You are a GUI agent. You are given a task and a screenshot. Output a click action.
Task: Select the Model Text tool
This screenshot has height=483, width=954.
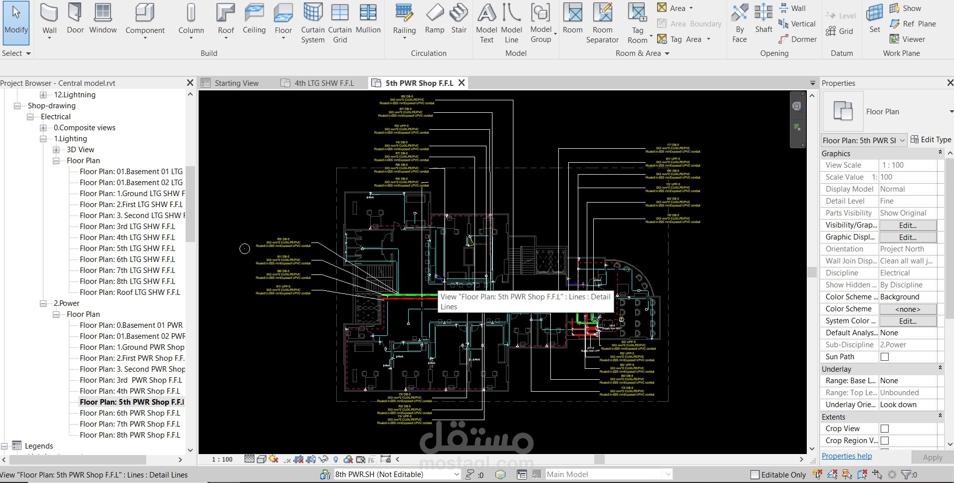pos(486,23)
